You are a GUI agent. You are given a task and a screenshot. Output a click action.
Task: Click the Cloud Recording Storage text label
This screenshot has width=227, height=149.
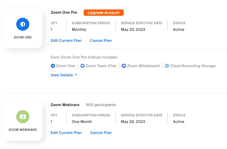(x=193, y=66)
